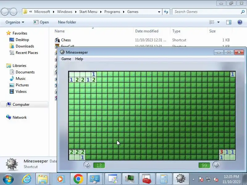Open Windows Explorer from the taskbar
Viewport: 247px width, 185px height.
[43, 179]
